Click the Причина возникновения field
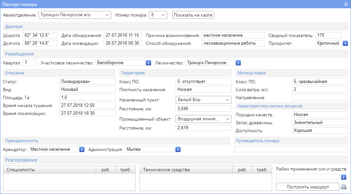The width and height of the screenshot is (351, 194). pos(233,35)
